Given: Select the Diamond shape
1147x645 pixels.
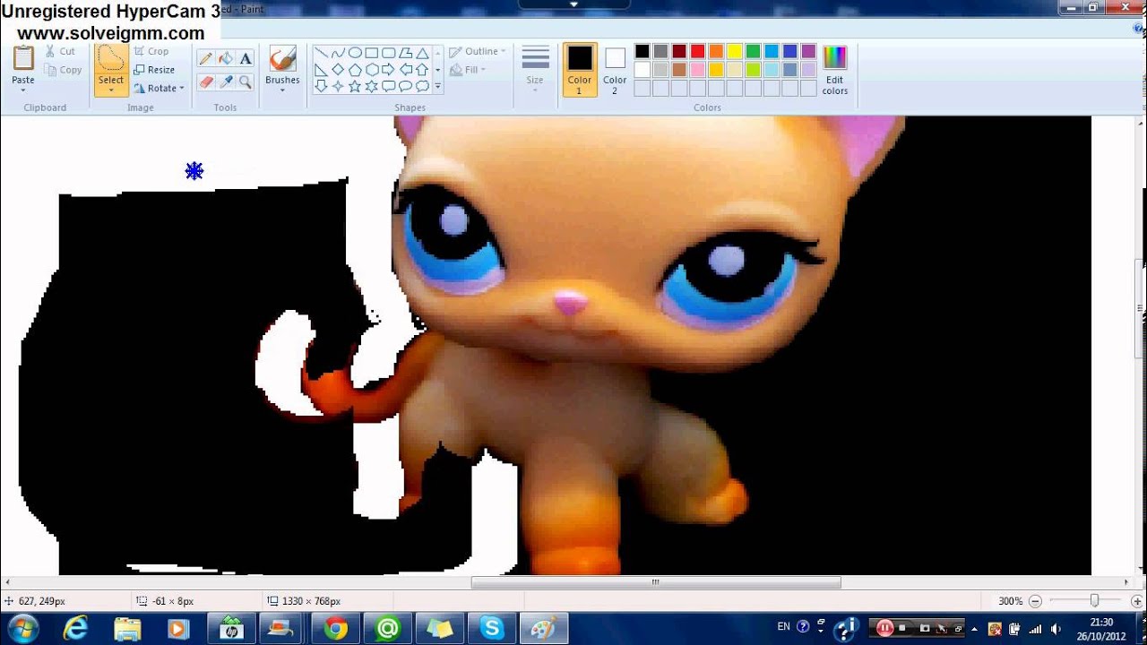Looking at the screenshot, I should coord(338,69).
